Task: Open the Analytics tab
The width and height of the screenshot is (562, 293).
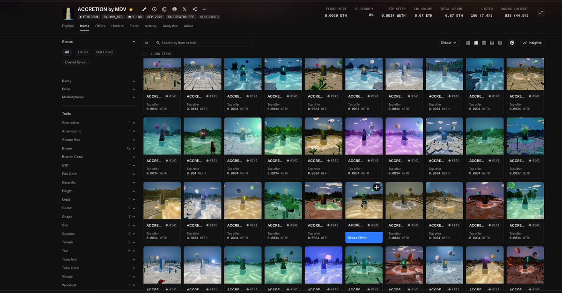Action: point(170,26)
